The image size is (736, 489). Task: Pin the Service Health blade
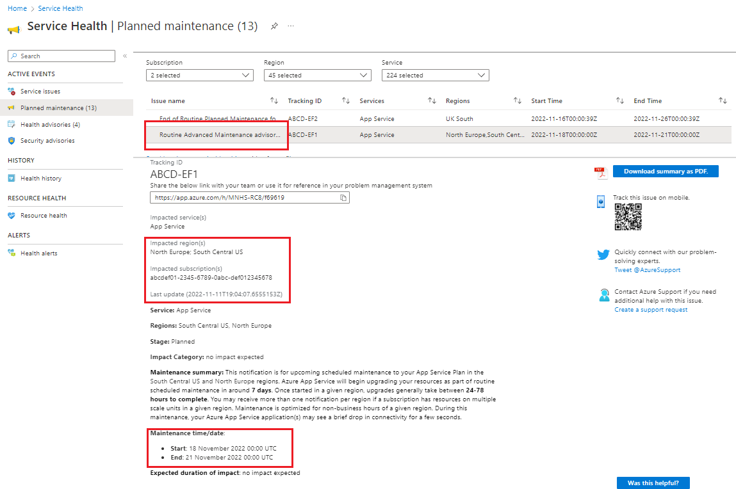pos(274,26)
